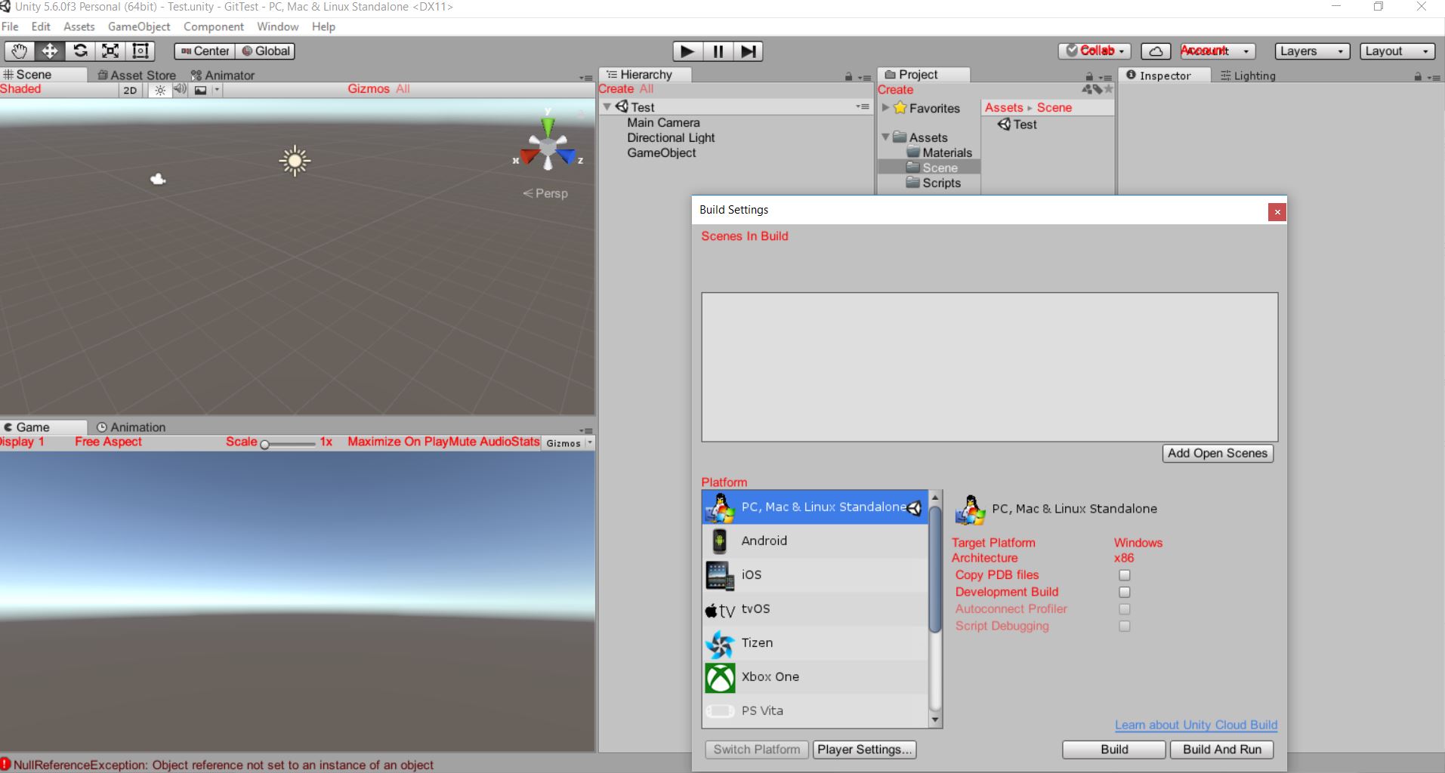Open Learn about Unity Cloud Build link

click(x=1196, y=725)
